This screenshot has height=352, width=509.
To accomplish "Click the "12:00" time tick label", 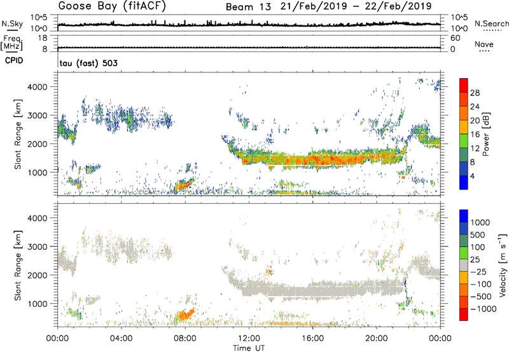I will [249, 339].
